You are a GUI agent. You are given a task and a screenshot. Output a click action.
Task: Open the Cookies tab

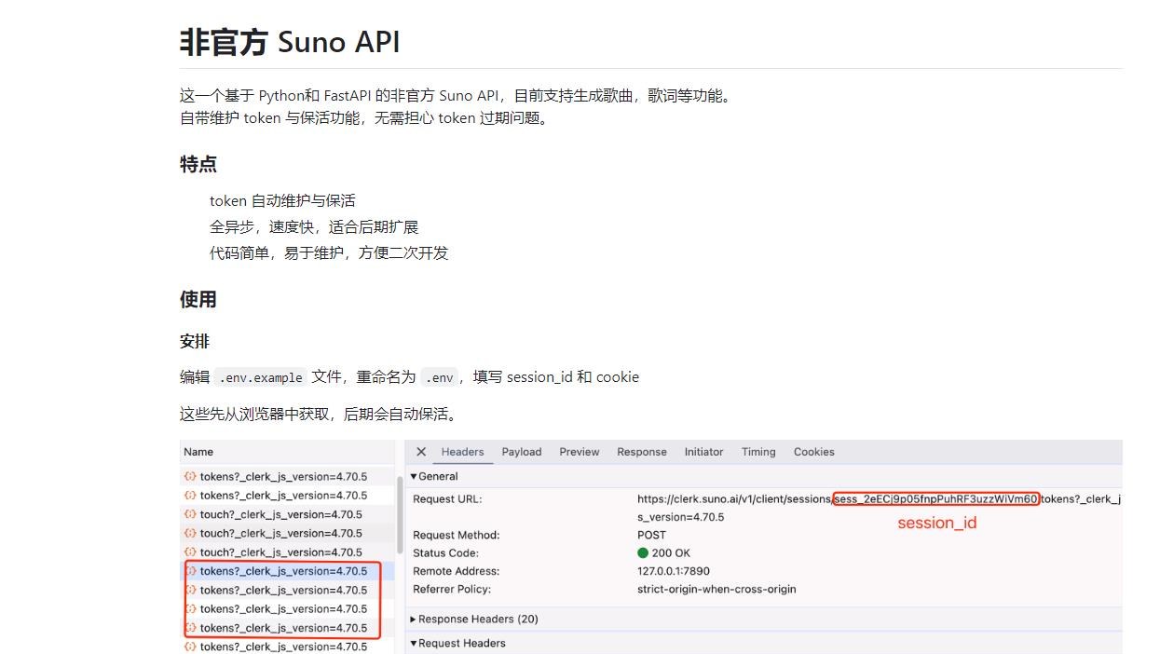(814, 452)
